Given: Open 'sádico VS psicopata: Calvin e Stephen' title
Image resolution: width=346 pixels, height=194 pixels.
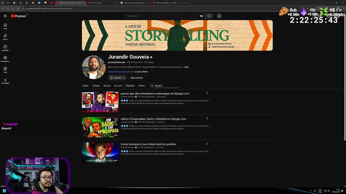Looking at the screenshot, I should point(153,119).
